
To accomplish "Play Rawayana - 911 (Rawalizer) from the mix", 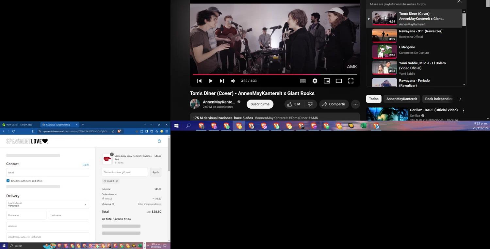I will click(415, 35).
